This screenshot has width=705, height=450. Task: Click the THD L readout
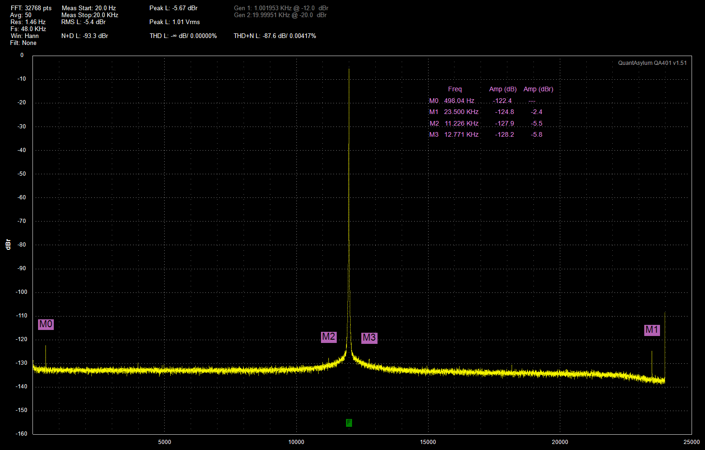(183, 36)
